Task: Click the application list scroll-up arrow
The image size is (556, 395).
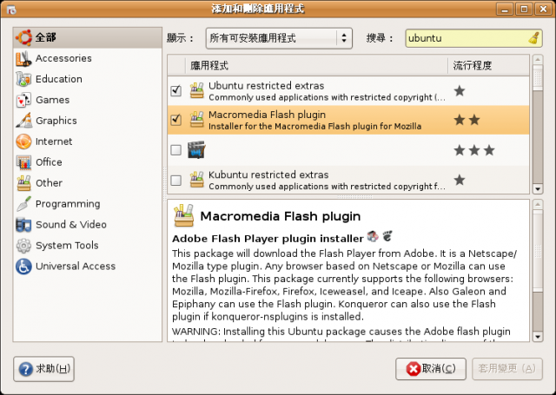Action: click(538, 59)
